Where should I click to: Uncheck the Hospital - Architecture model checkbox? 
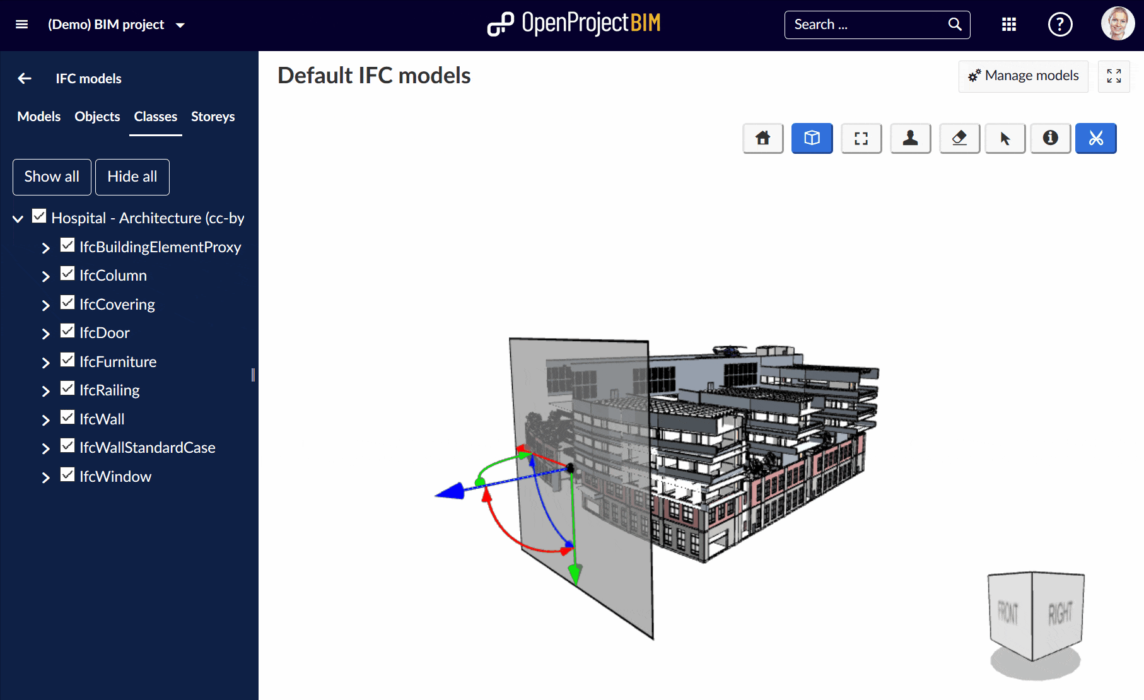pos(38,216)
